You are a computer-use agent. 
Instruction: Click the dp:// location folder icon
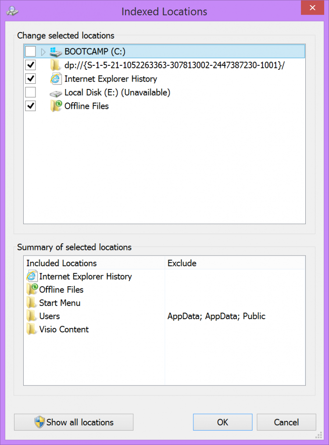coord(55,65)
